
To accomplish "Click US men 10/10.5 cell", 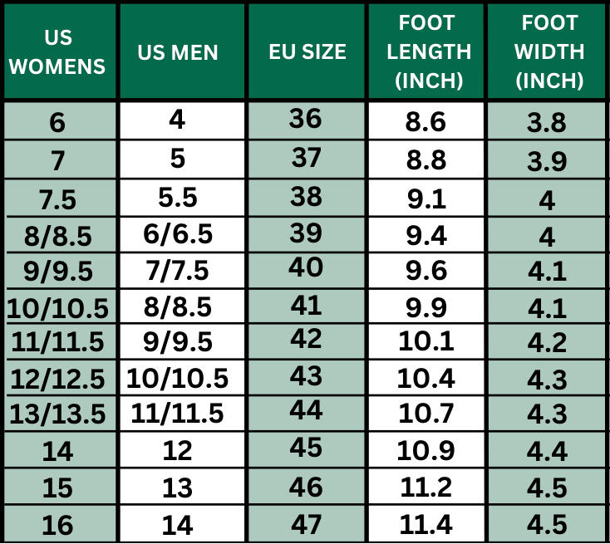I will pyautogui.click(x=178, y=378).
